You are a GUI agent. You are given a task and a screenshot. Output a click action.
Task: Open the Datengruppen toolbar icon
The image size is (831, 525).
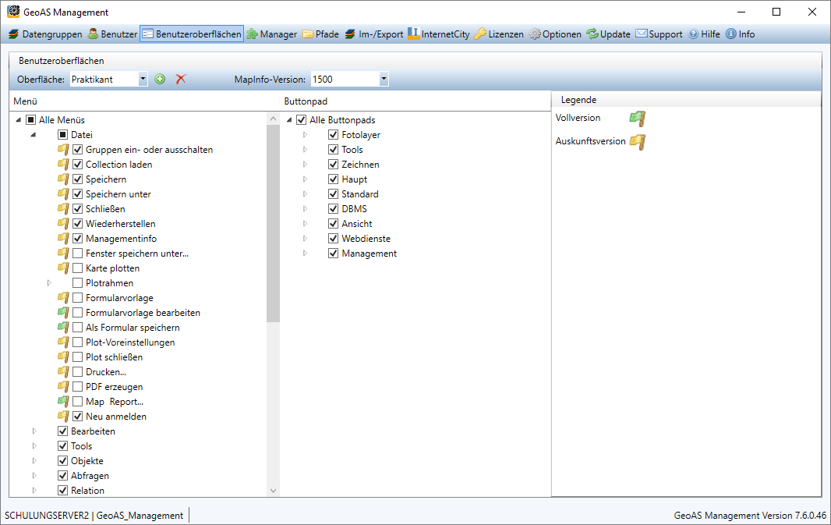point(13,34)
